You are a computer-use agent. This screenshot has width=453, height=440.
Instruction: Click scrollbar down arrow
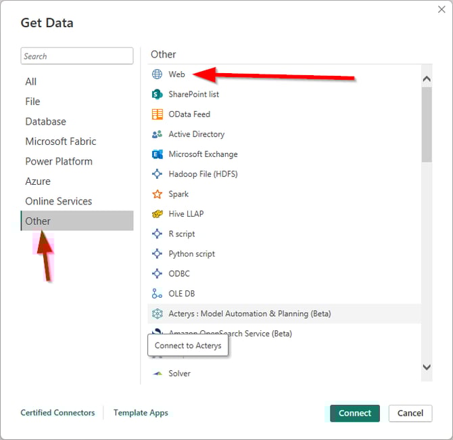pos(427,367)
